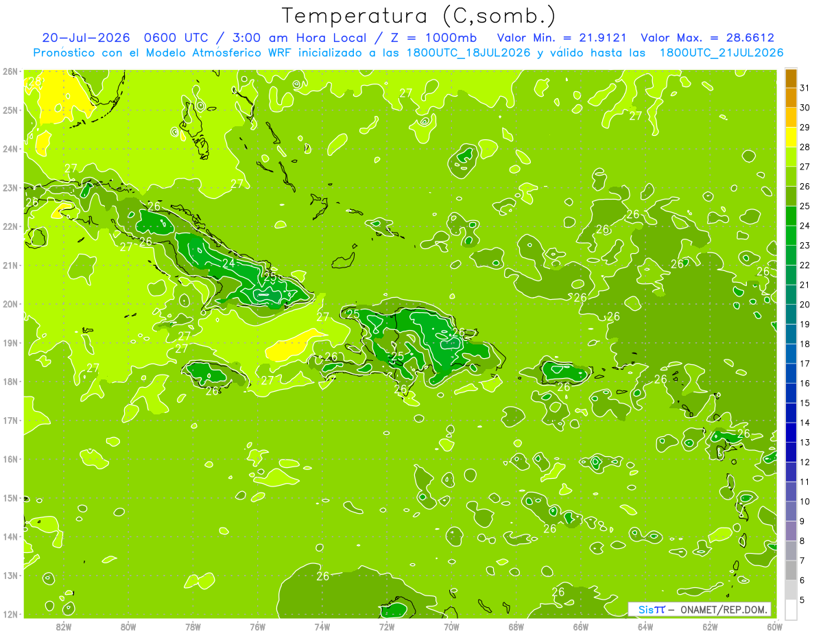Click the '82W' longitude axis label
Screen dimensions: 823x636
point(63,626)
